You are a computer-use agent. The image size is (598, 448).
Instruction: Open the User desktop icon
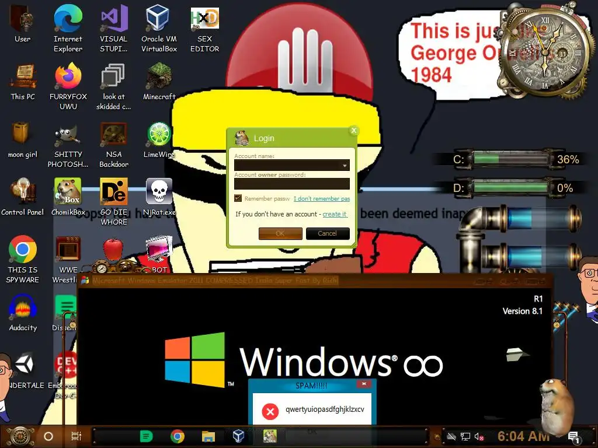coord(23,23)
